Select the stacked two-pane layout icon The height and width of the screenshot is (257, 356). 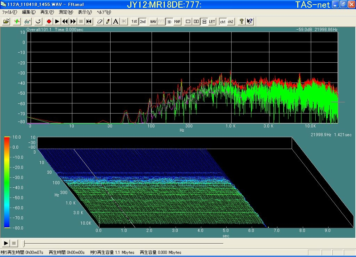click(204, 21)
